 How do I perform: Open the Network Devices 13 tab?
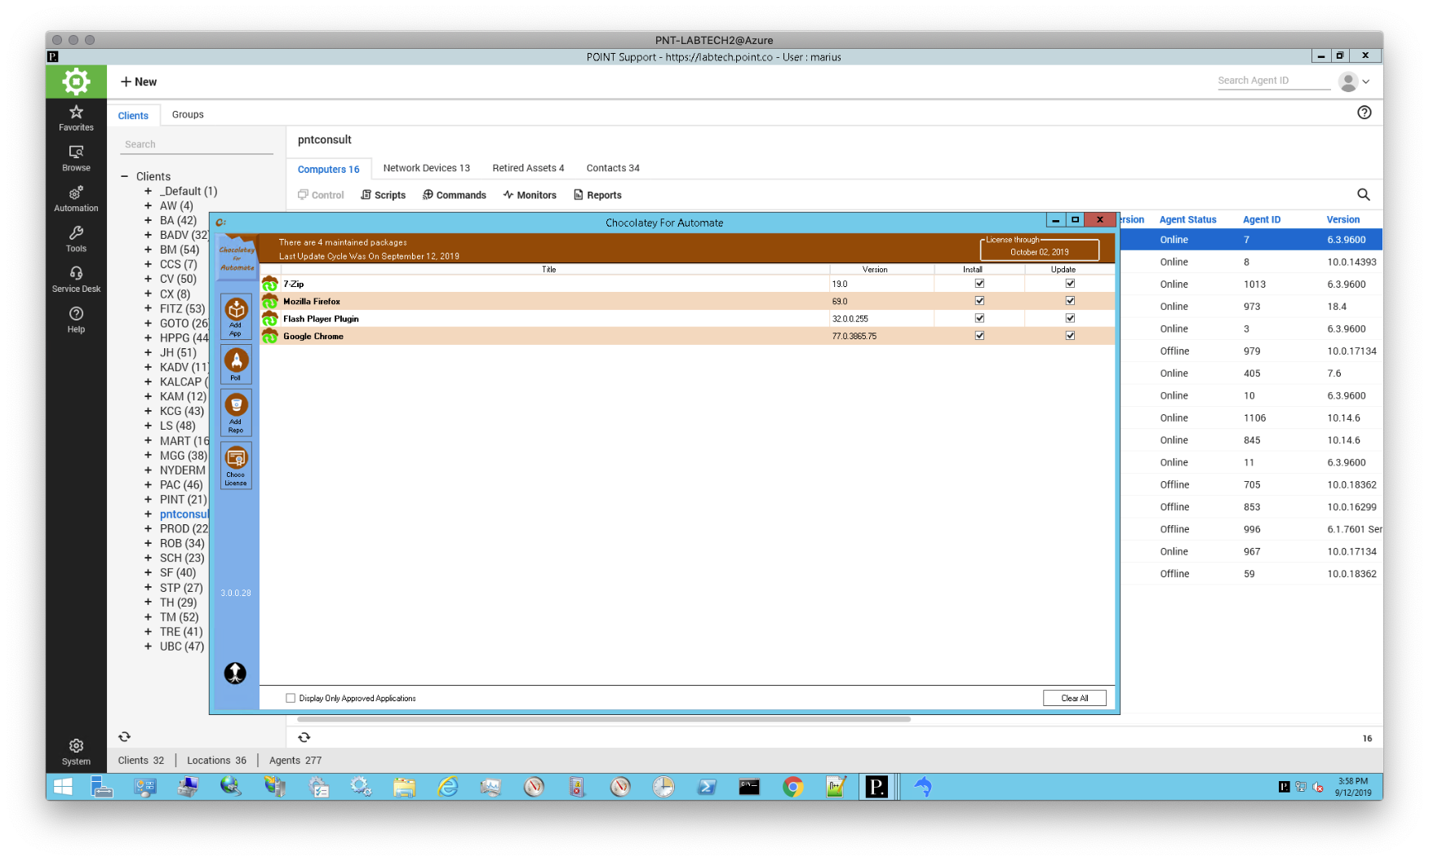tap(426, 168)
